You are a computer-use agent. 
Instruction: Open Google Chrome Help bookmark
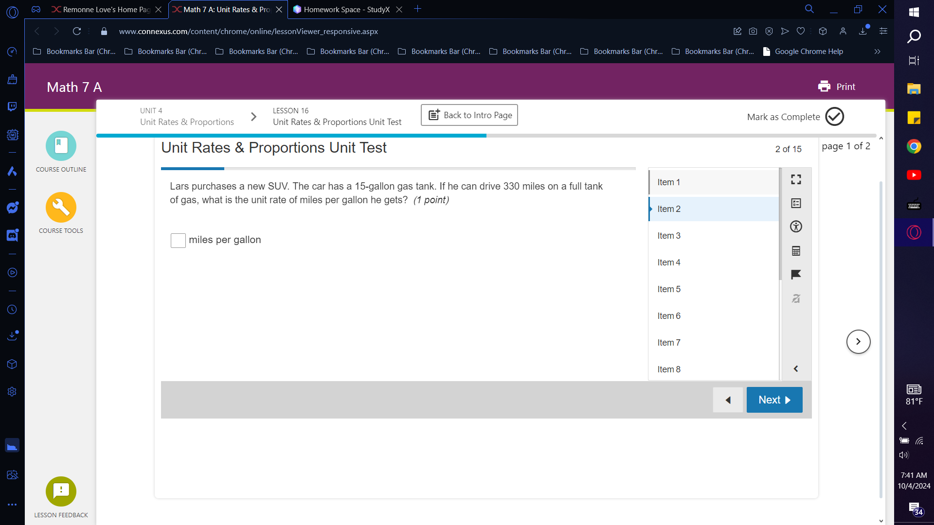(803, 52)
